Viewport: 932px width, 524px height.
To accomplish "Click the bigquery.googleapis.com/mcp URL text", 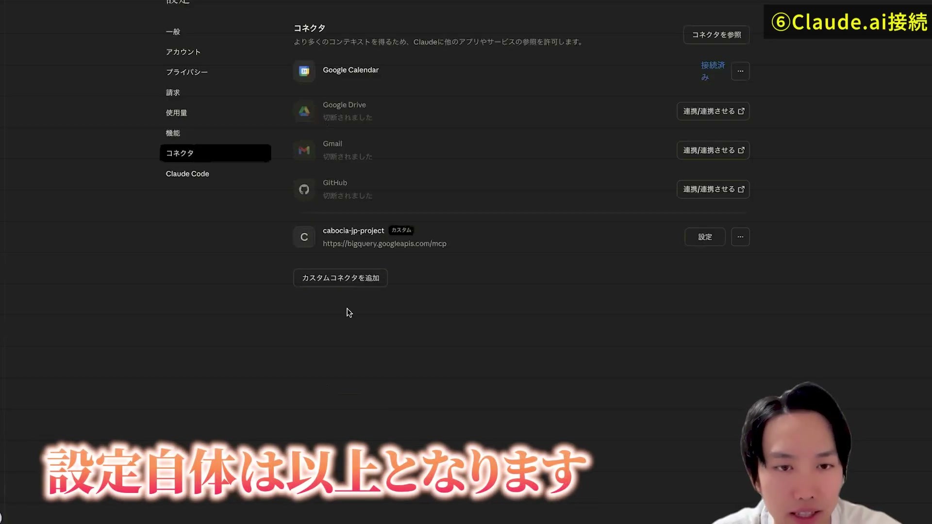I will (384, 244).
